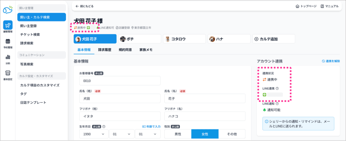Click 連携を解除 link

click(x=330, y=61)
